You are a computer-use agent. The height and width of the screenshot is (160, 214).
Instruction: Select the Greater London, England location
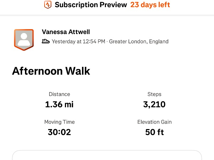[x=139, y=42]
